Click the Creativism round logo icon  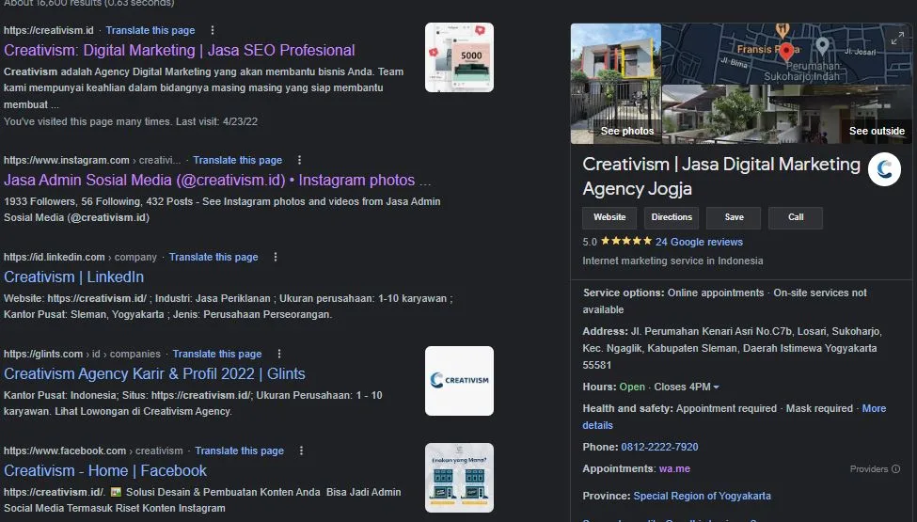[x=884, y=169]
